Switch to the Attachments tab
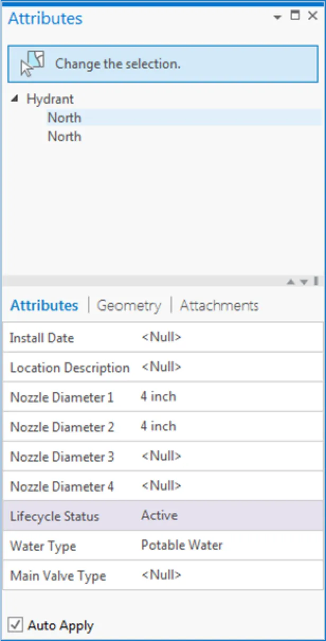The height and width of the screenshot is (641, 326). pyautogui.click(x=219, y=305)
